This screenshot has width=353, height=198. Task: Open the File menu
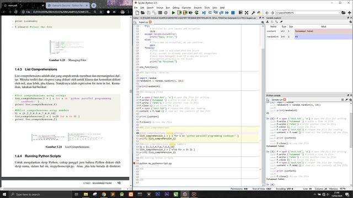pyautogui.click(x=136, y=8)
